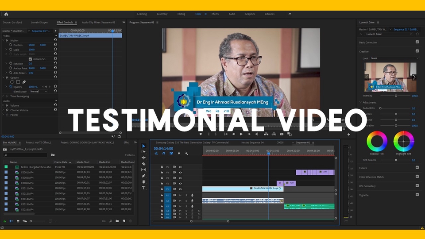Viewport: 425px width, 239px height.
Task: Select the Selection arrow tool
Action: tap(143, 146)
